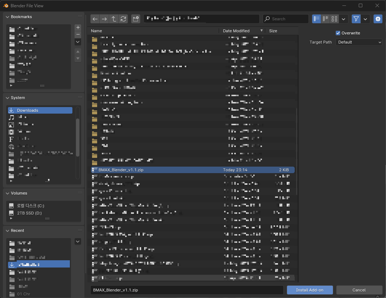386x298 pixels.
Task: Expand Bookmarks list with bottom triangle
Action: pyautogui.click(x=11, y=86)
